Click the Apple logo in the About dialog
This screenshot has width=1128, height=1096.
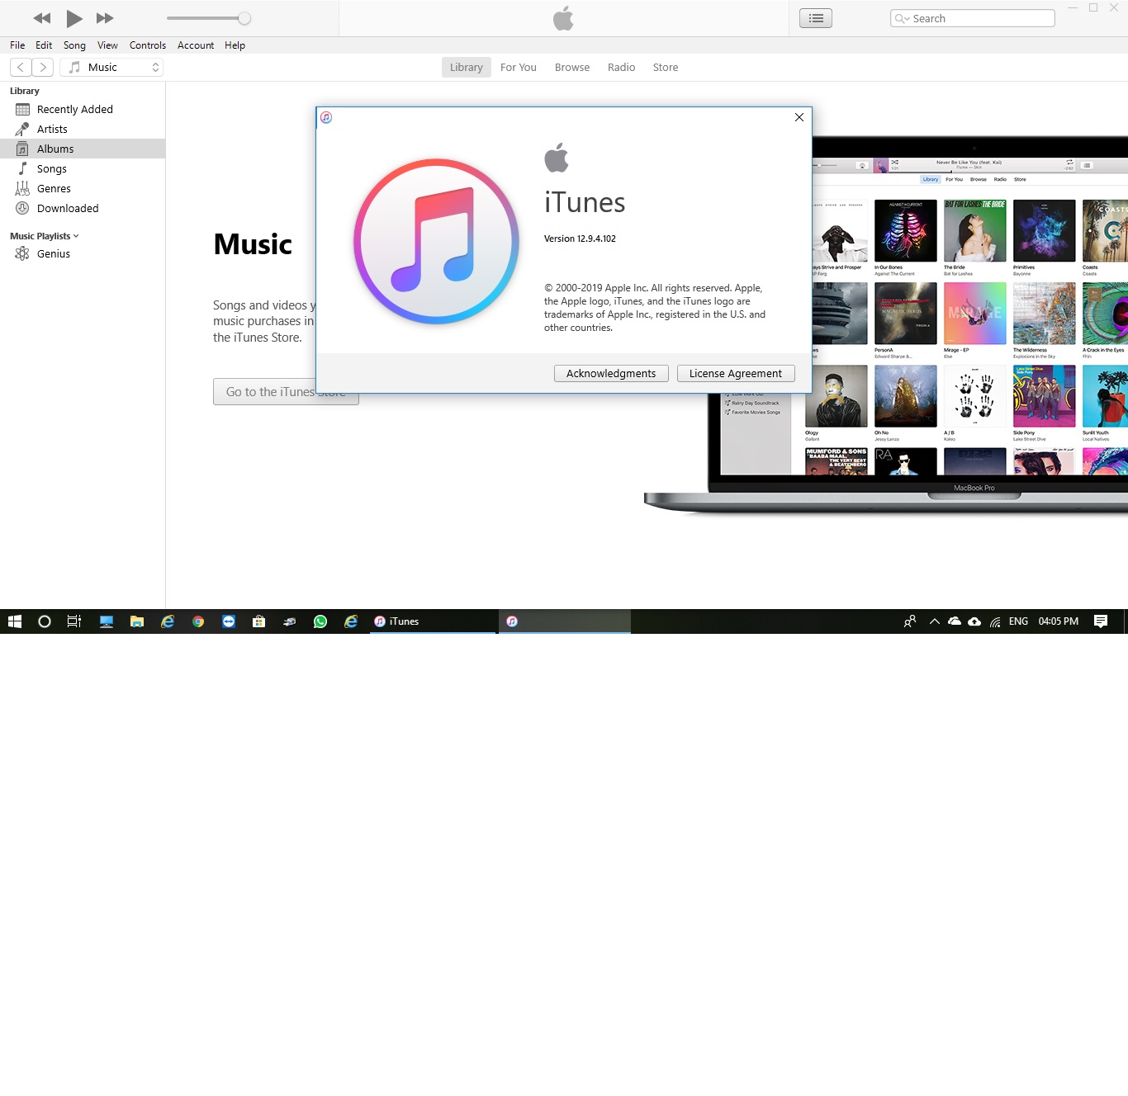[557, 158]
